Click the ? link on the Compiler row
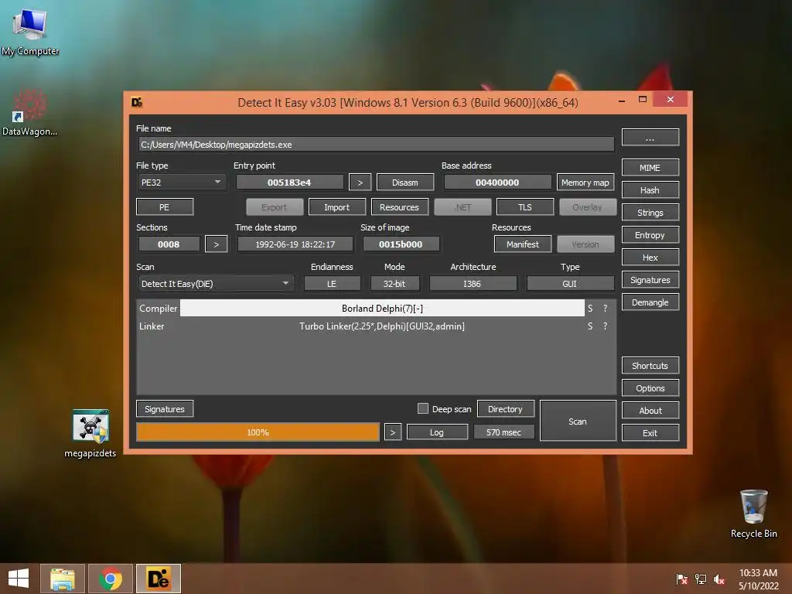 [x=605, y=308]
